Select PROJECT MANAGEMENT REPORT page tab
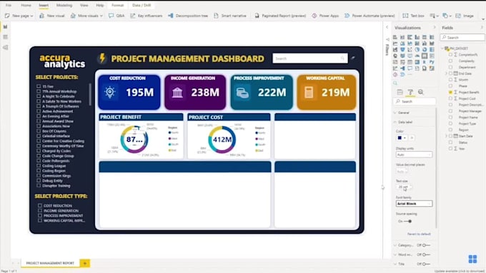 pos(50,263)
